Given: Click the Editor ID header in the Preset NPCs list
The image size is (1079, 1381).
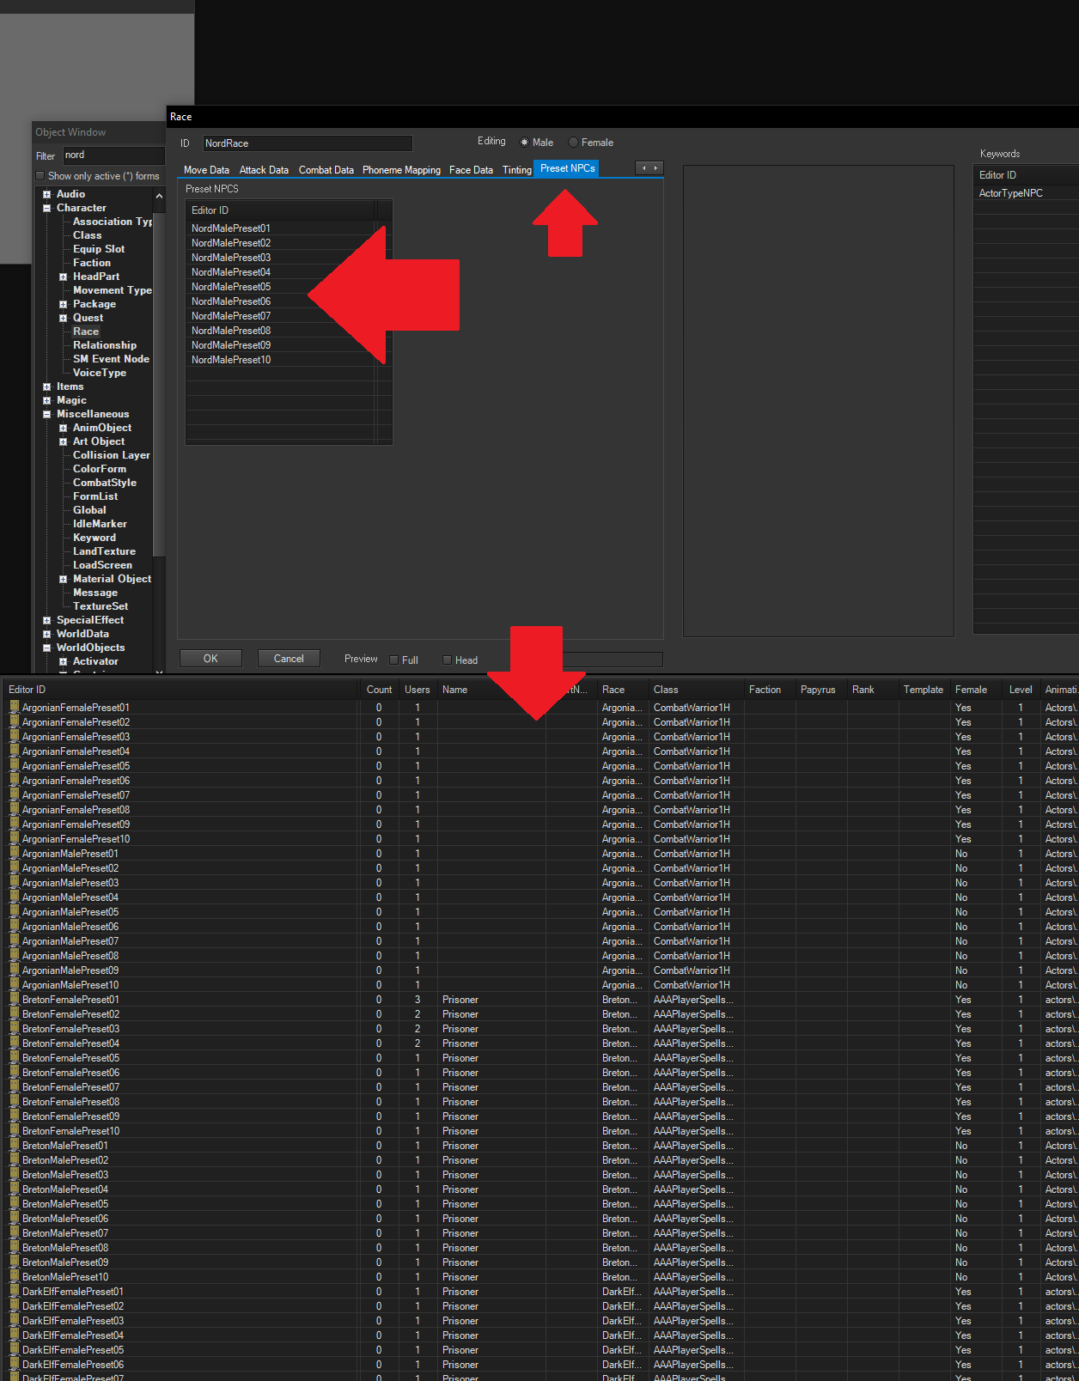Looking at the screenshot, I should click(281, 210).
